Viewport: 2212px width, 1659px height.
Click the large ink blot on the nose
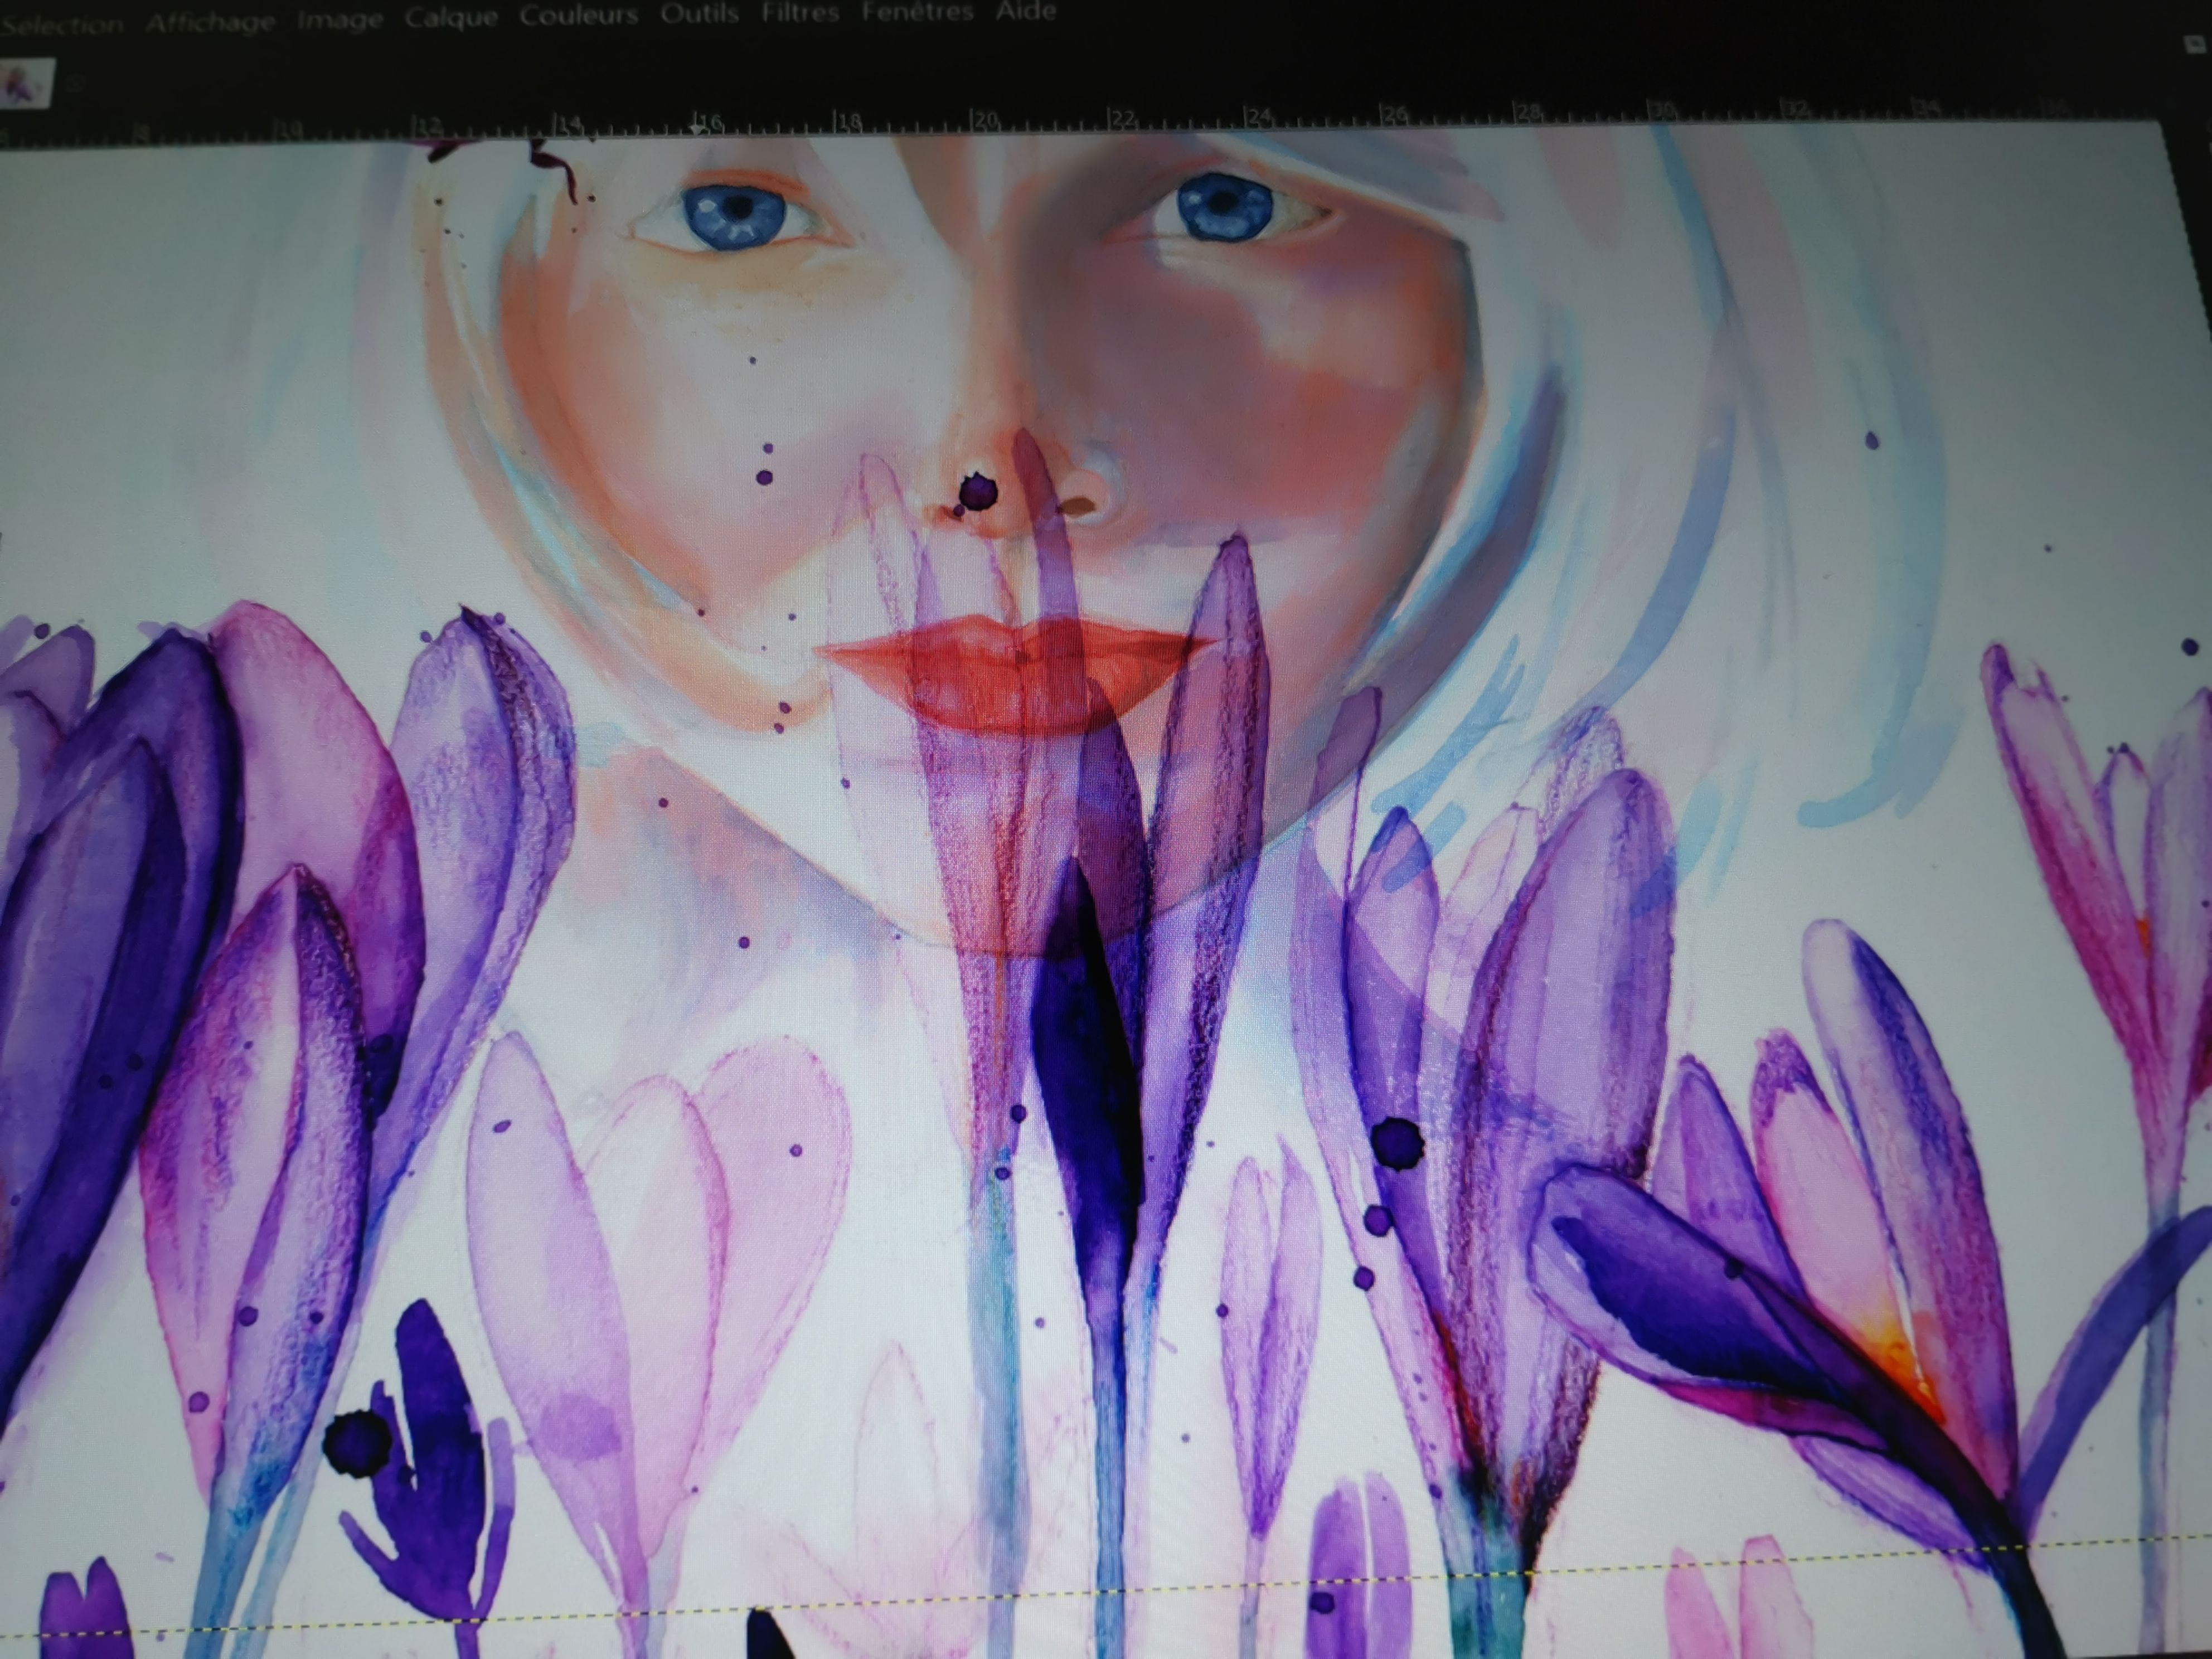click(x=977, y=492)
